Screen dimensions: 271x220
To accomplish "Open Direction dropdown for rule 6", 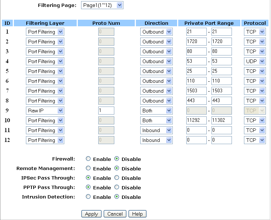I will (x=156, y=81).
